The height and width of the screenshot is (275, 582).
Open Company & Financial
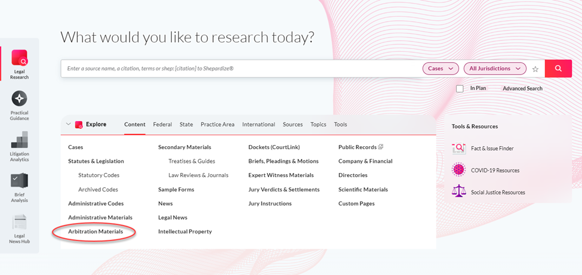pos(365,162)
